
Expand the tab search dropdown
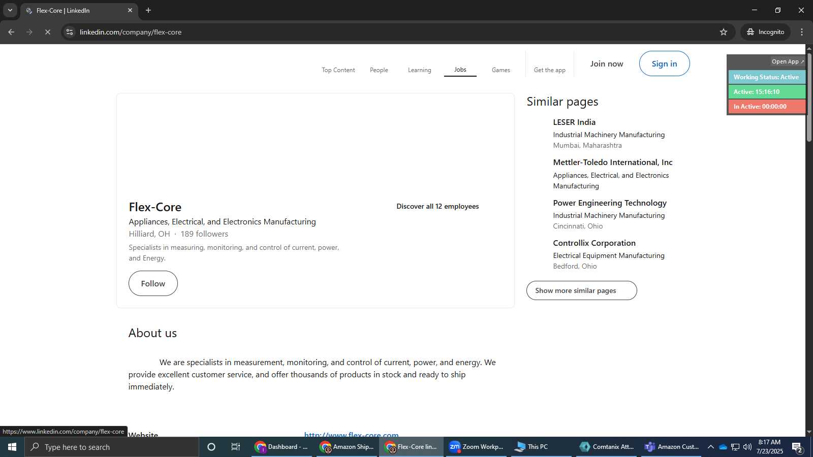(10, 10)
